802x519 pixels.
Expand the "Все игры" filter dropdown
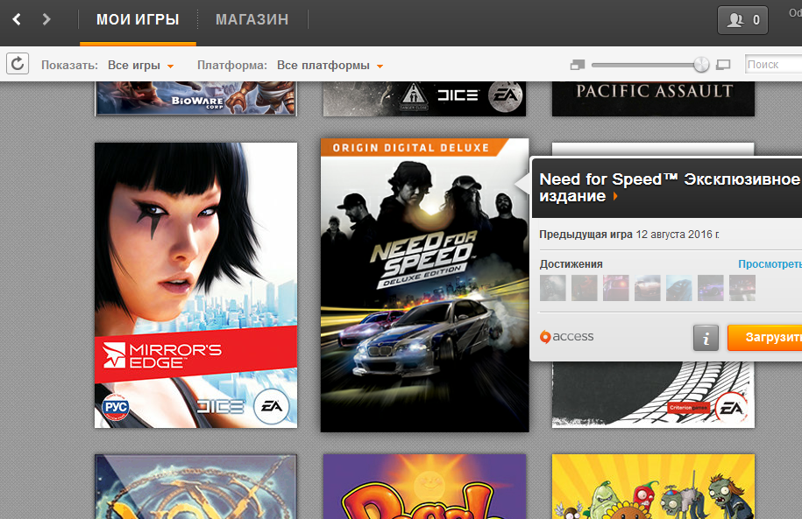tap(140, 66)
